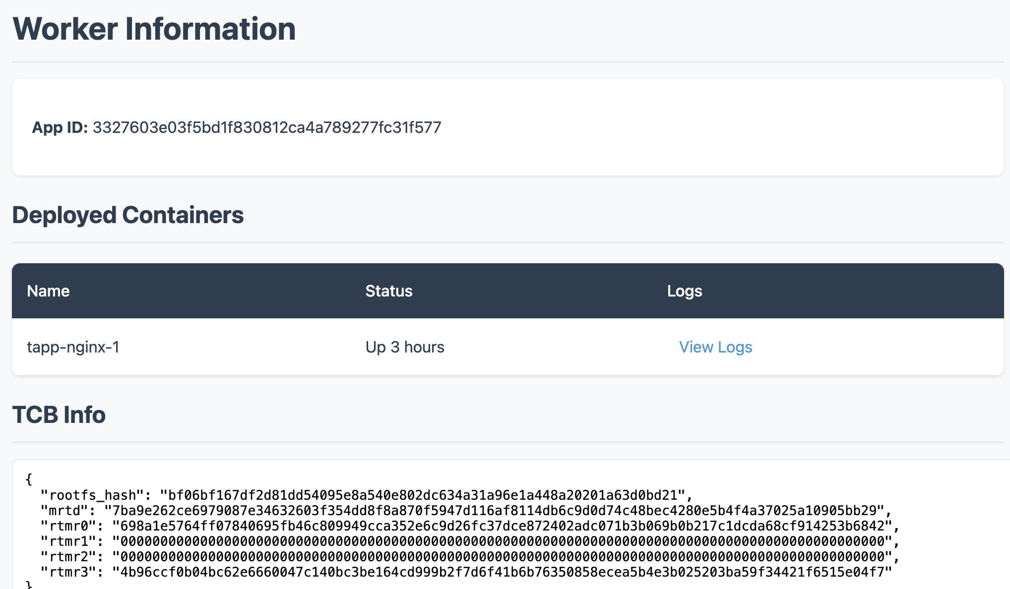The height and width of the screenshot is (589, 1010).
Task: Select the App ID value text
Action: click(266, 127)
